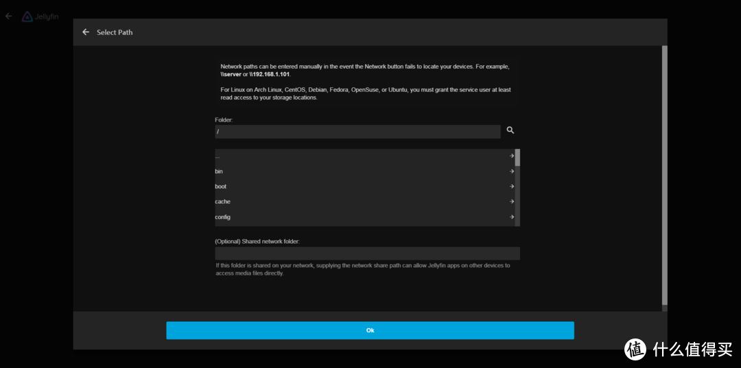The image size is (741, 368).
Task: Click the arrow icon on the cache row
Action: pos(512,202)
